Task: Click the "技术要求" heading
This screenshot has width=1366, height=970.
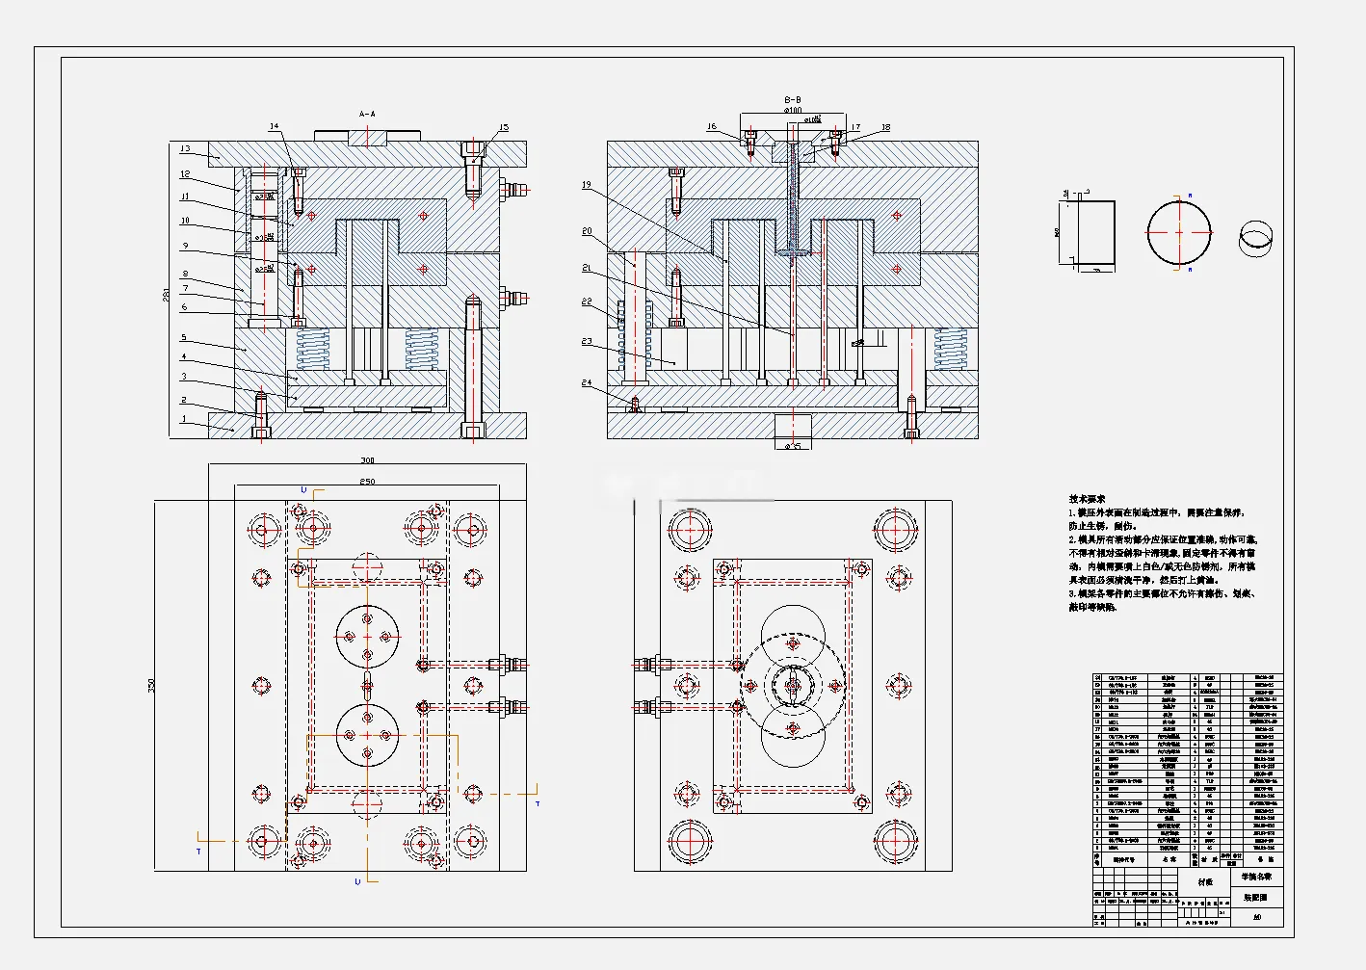Action: click(x=1087, y=499)
